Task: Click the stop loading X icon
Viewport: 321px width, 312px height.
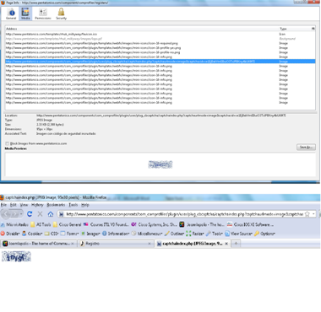Action: point(40,214)
